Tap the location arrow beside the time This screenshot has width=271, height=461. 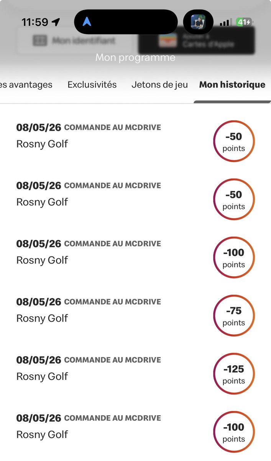(56, 22)
